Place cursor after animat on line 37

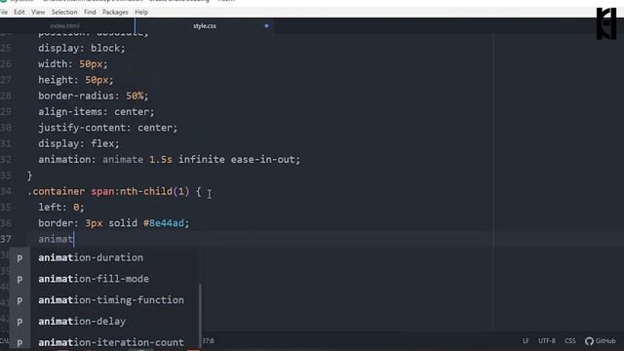click(x=74, y=239)
